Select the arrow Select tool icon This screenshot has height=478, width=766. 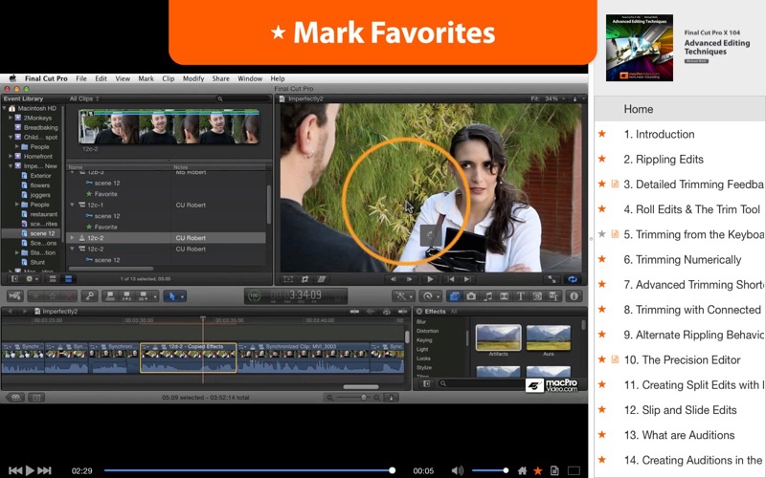pyautogui.click(x=171, y=296)
